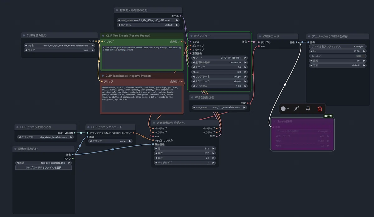Click the clipビジョン出力 input port on Wan node

(x=153, y=140)
